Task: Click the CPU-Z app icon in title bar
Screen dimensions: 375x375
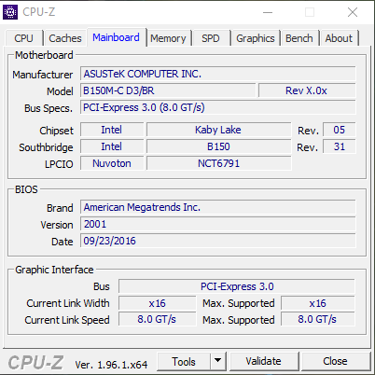Action: pyautogui.click(x=10, y=12)
